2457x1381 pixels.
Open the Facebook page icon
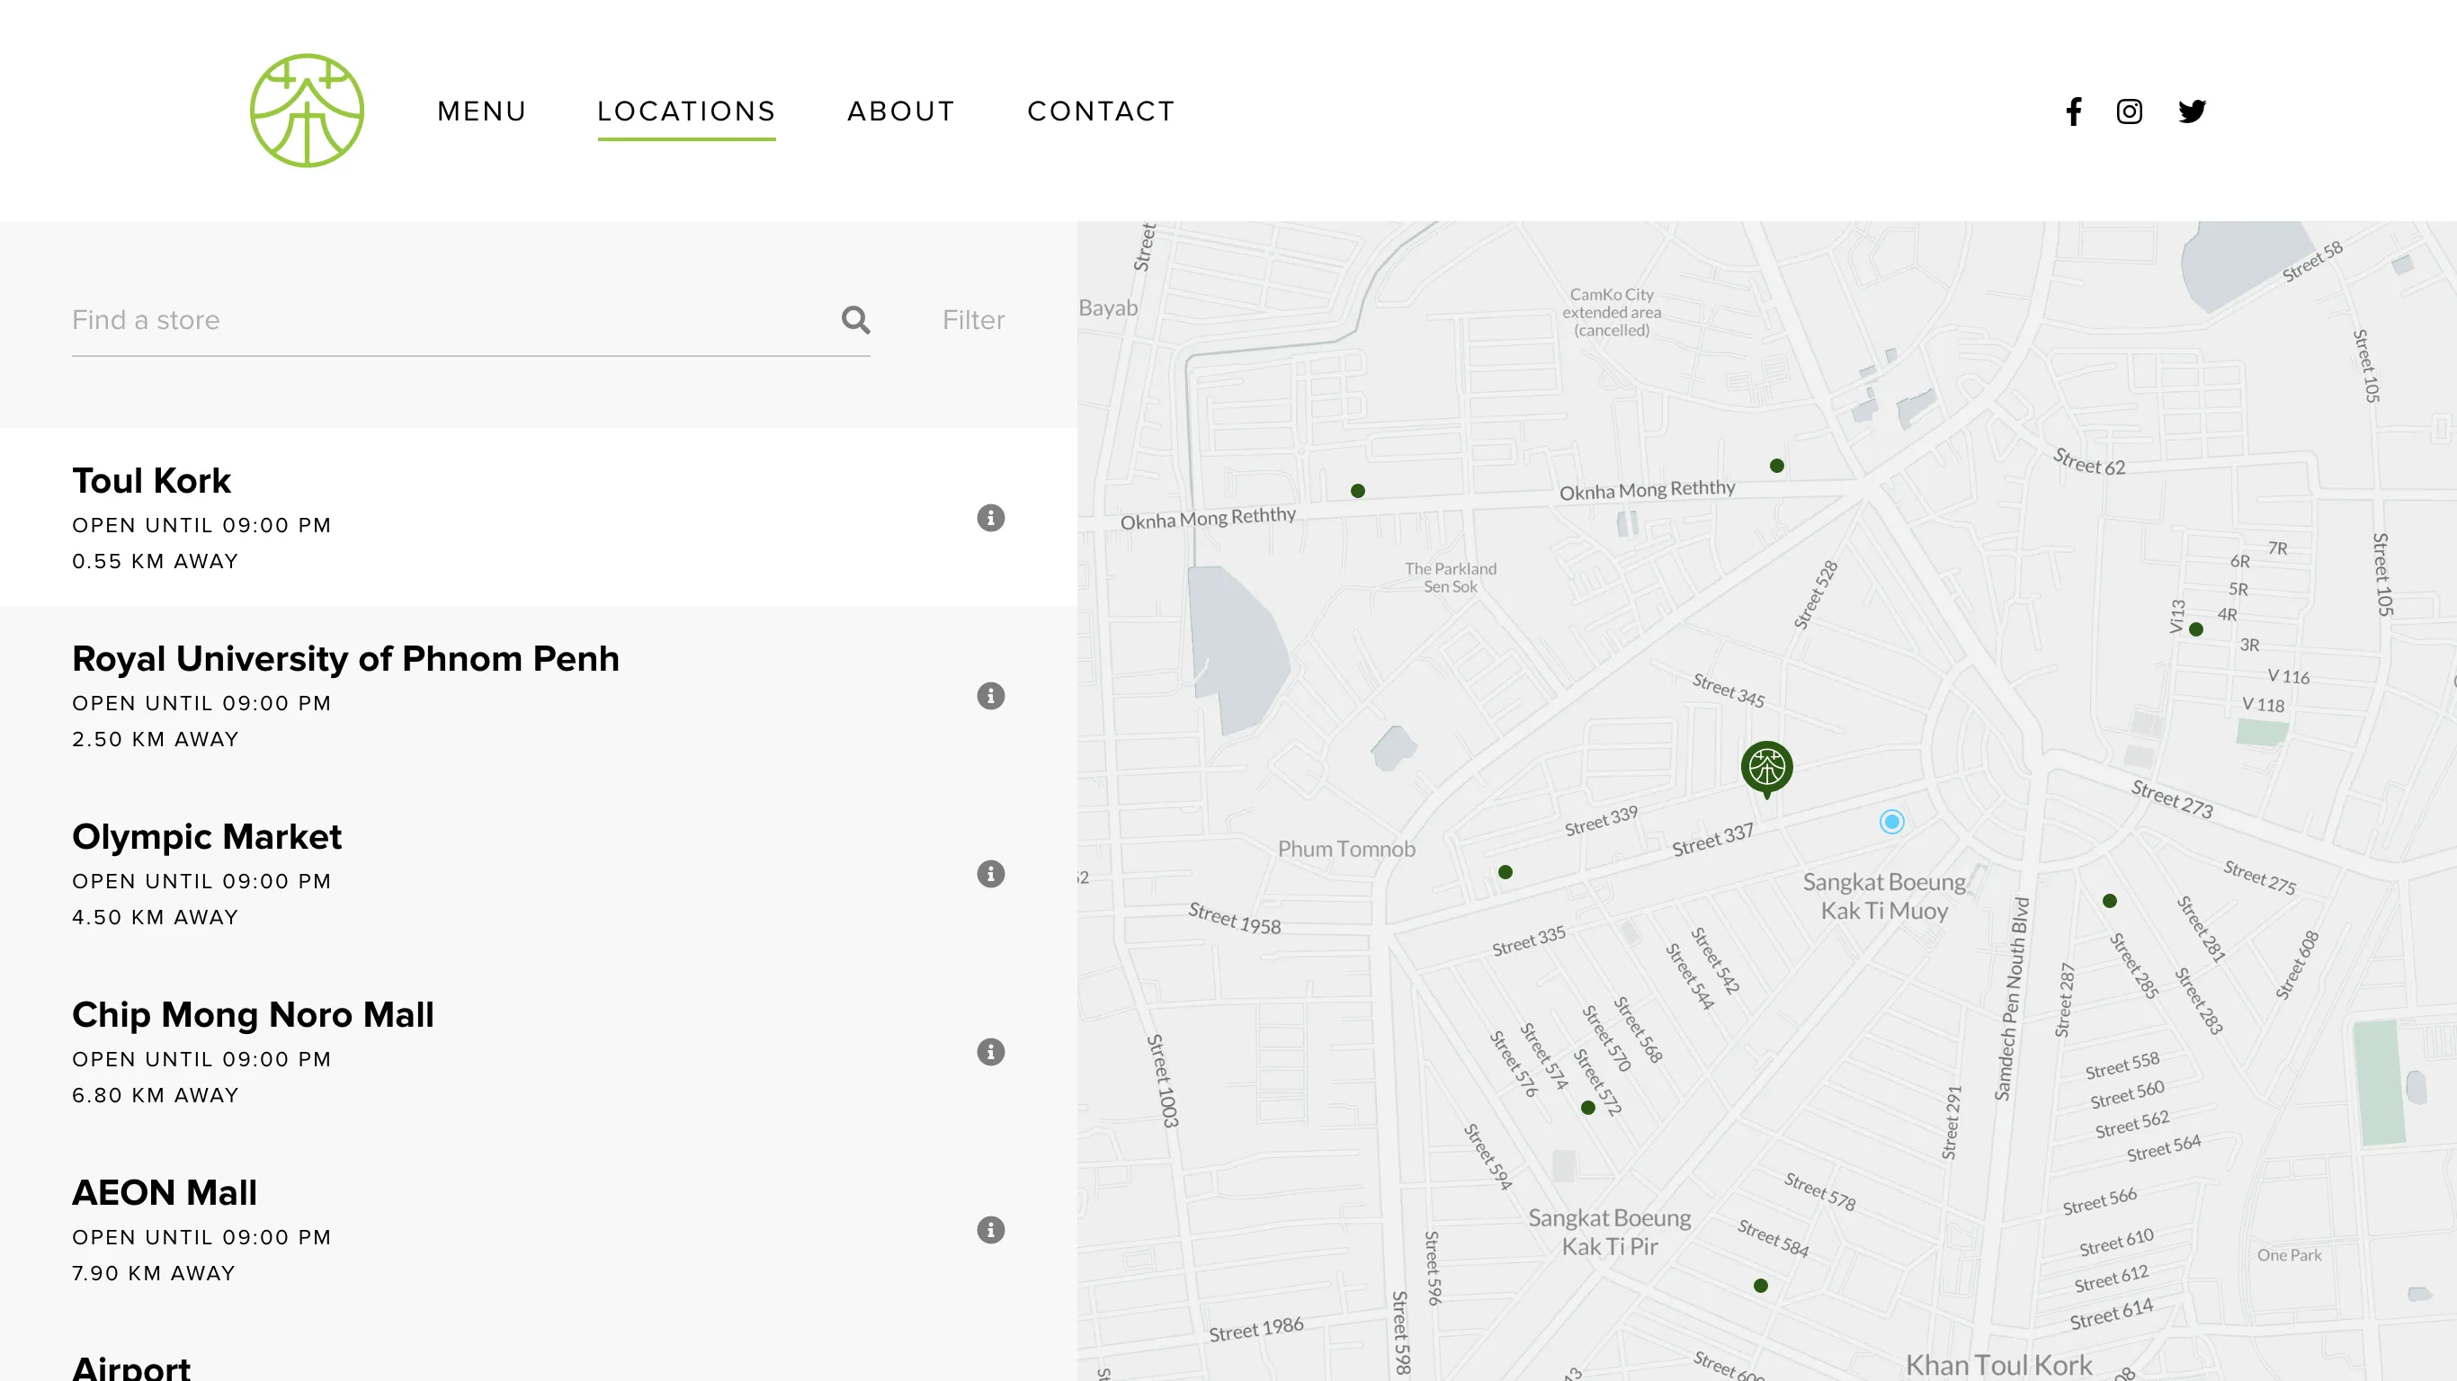(x=2073, y=111)
